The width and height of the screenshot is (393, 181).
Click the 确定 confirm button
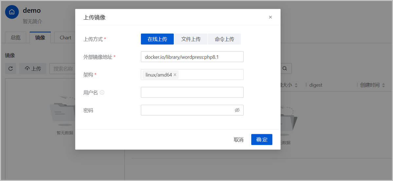[262, 139]
